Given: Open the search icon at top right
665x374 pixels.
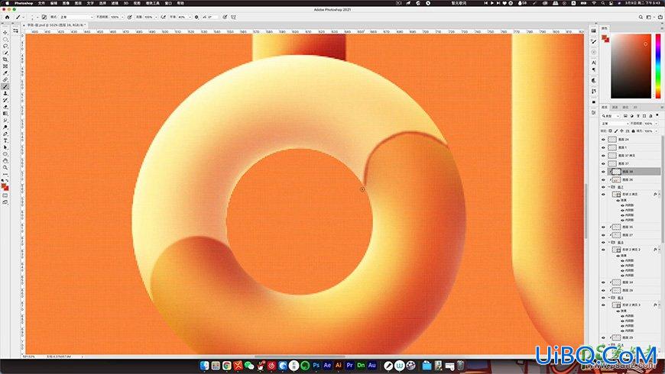Looking at the screenshot, I should (x=641, y=17).
